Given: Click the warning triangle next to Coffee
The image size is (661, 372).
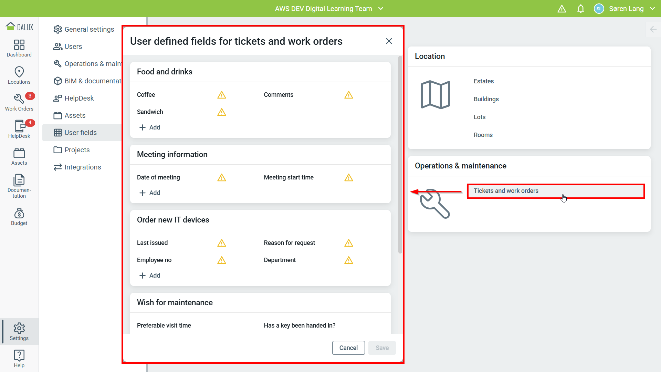Looking at the screenshot, I should click(x=222, y=95).
